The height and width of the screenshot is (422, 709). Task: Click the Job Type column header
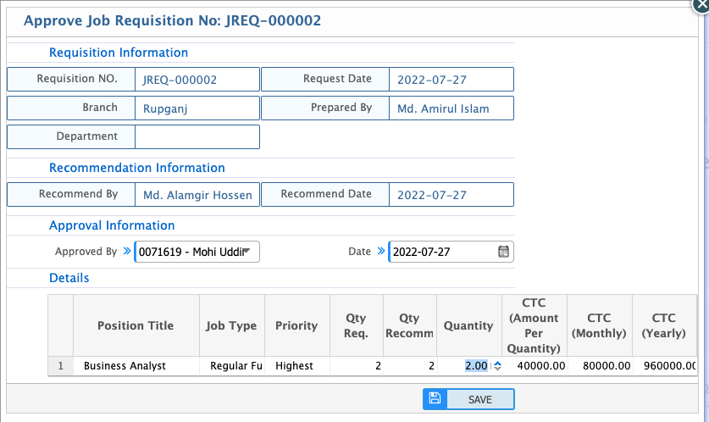pyautogui.click(x=231, y=325)
